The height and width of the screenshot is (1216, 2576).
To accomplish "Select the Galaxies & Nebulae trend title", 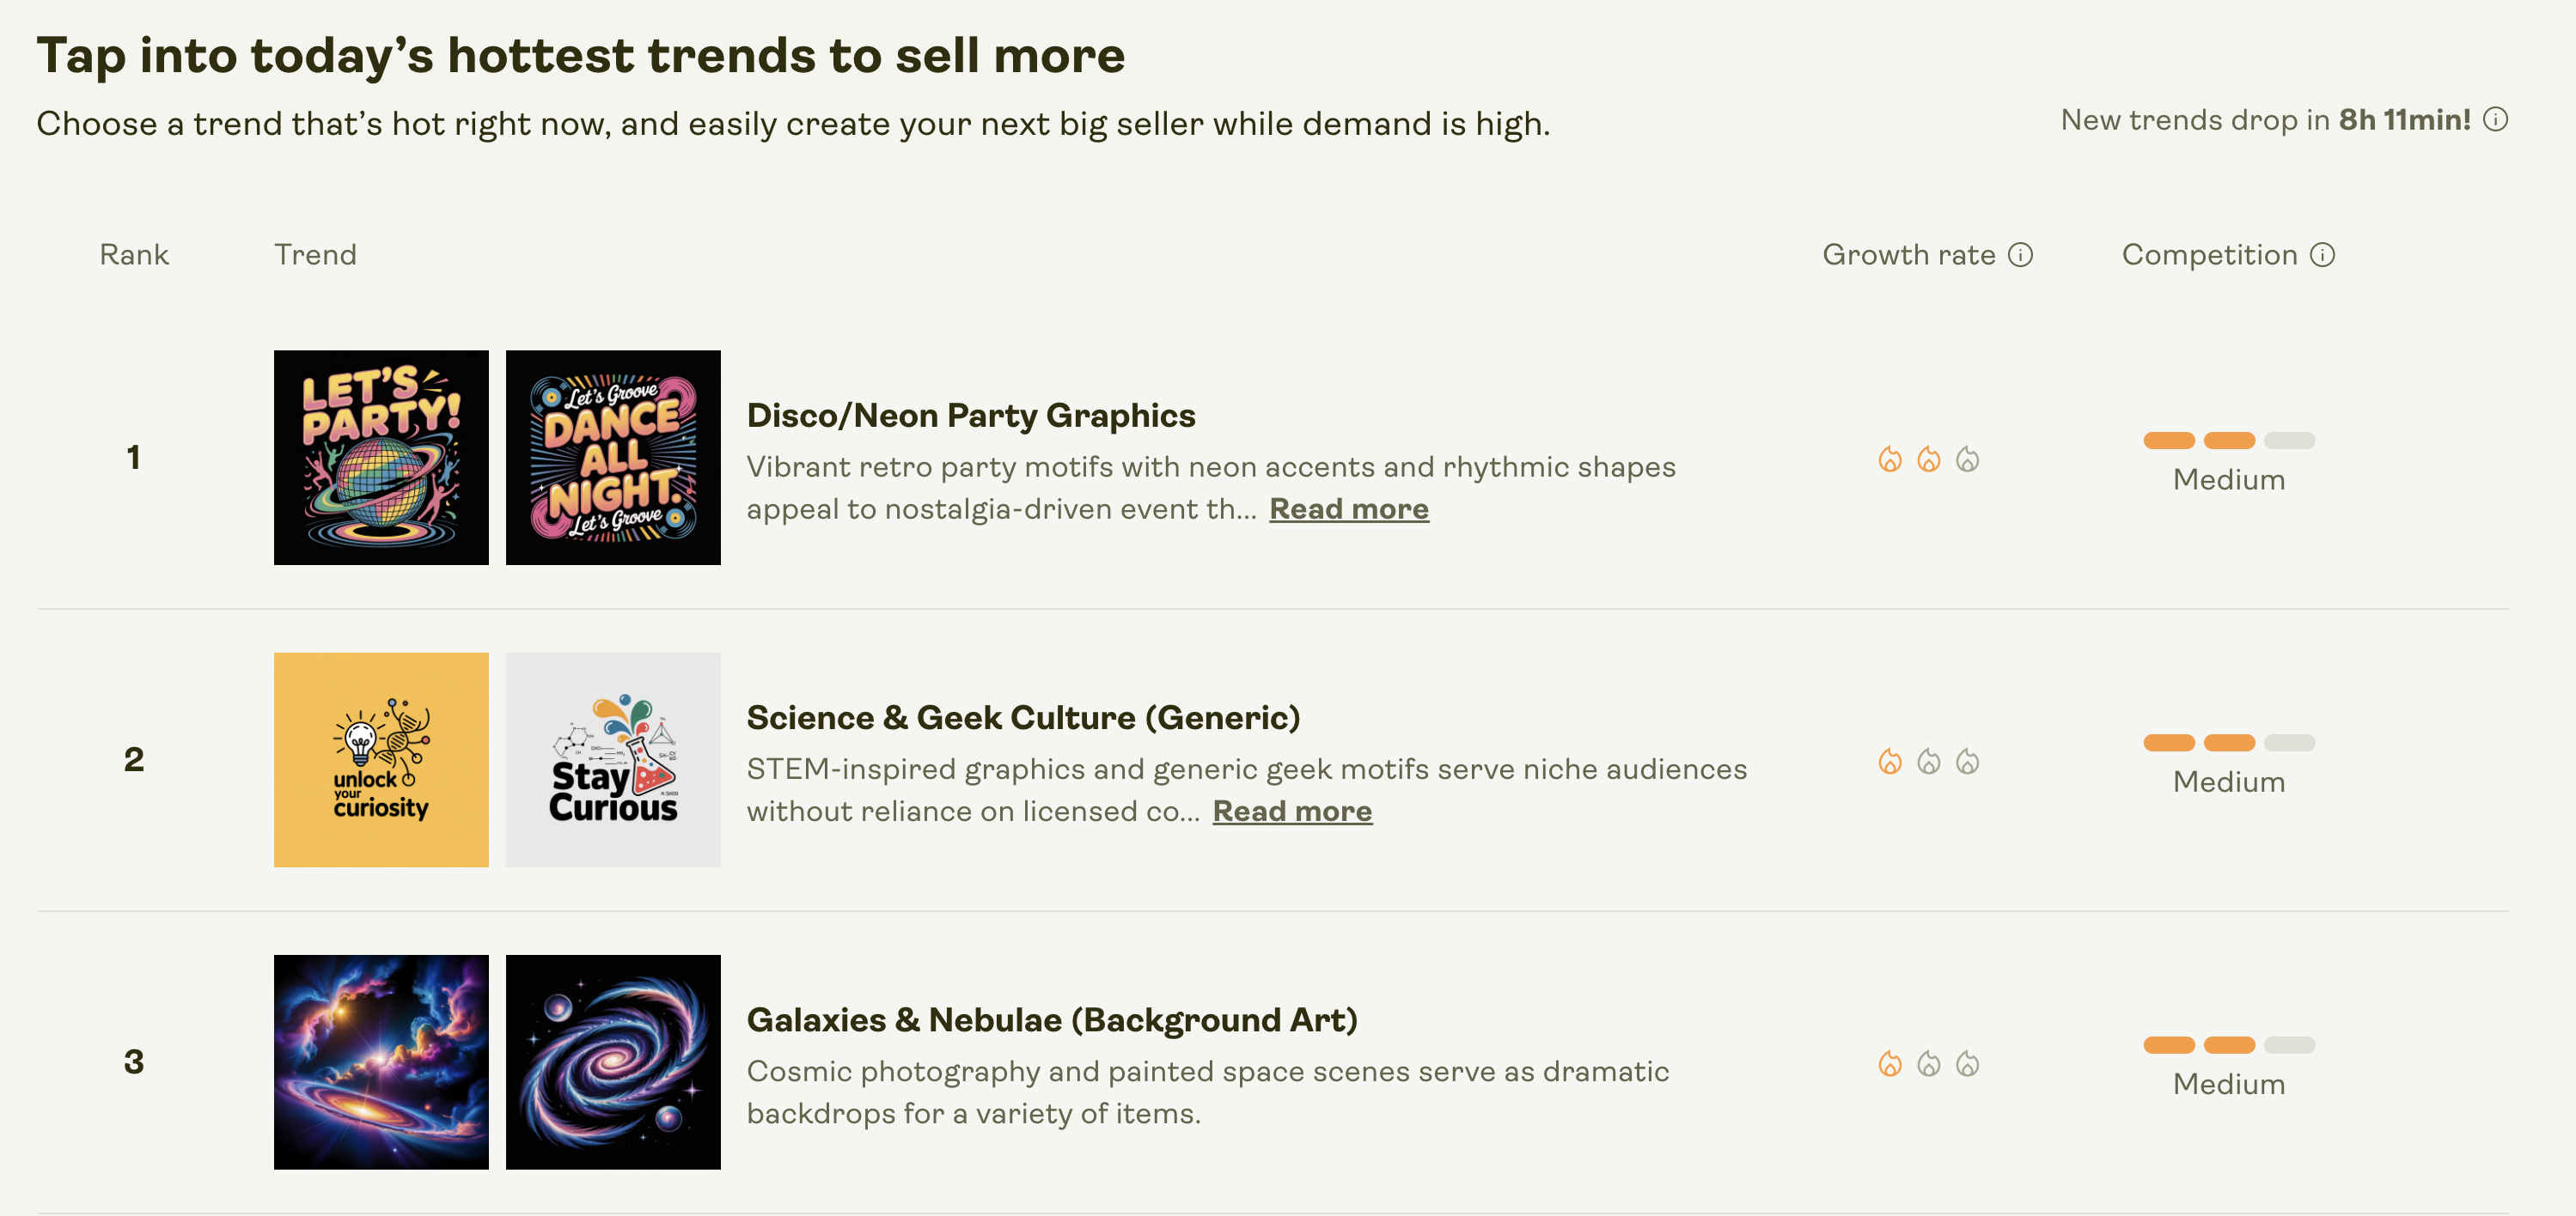I will (1052, 1020).
